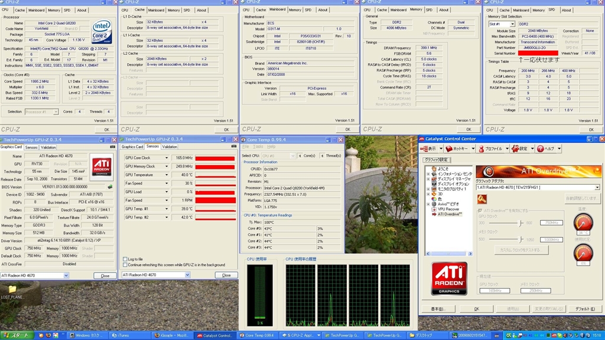Expand the 3D node in Catalyst tree
Image resolution: width=605 pixels, height=340 pixels.
427,193
